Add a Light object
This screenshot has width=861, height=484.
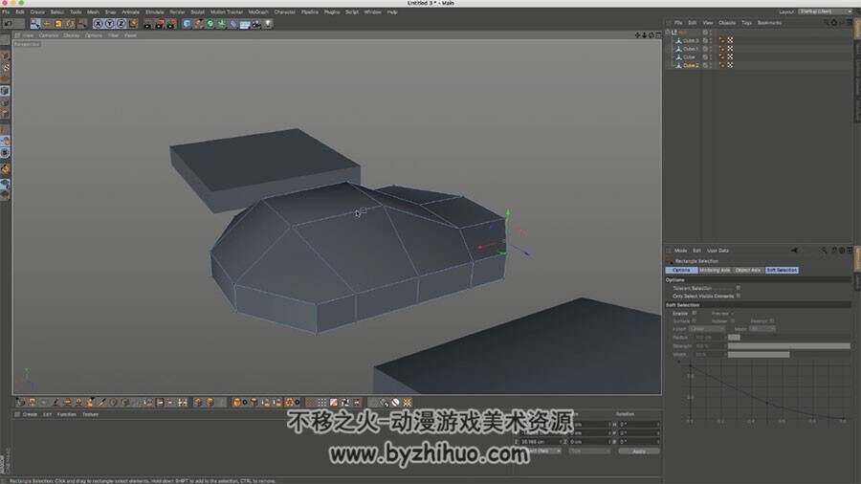[x=268, y=24]
